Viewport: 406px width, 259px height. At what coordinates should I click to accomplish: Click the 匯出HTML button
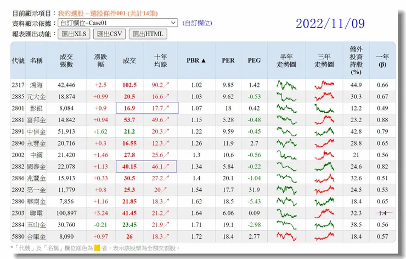148,34
